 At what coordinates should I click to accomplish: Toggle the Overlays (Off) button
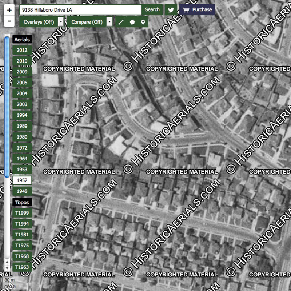(x=39, y=22)
